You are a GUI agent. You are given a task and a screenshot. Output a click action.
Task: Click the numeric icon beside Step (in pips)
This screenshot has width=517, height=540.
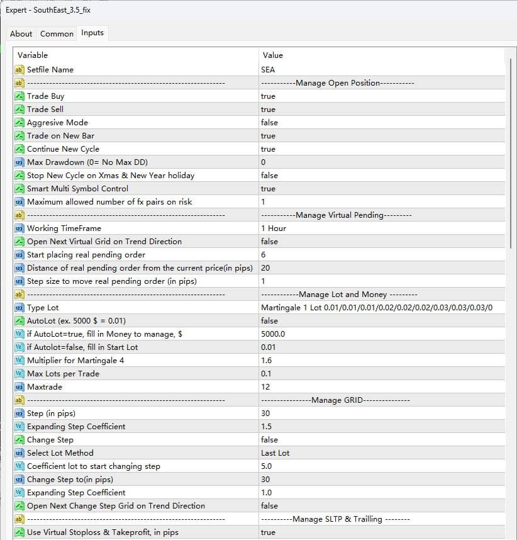(19, 413)
